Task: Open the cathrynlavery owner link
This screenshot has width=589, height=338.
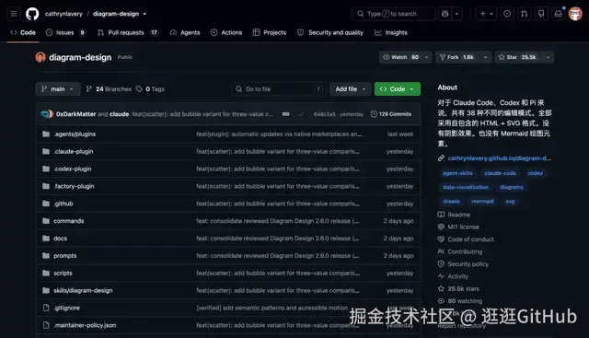Action: coord(64,14)
